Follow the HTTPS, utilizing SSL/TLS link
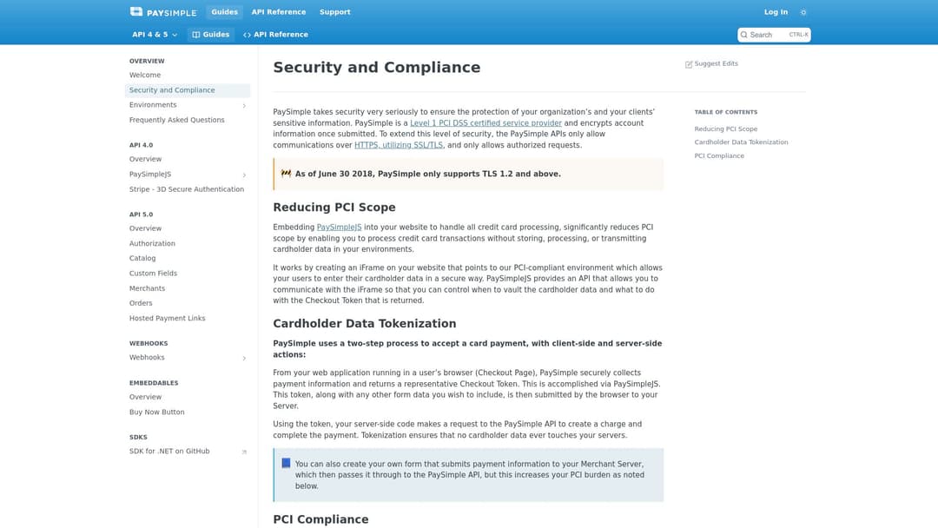This screenshot has height=528, width=938. pos(398,145)
